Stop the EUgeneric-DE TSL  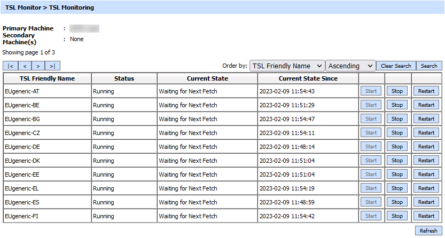point(397,147)
